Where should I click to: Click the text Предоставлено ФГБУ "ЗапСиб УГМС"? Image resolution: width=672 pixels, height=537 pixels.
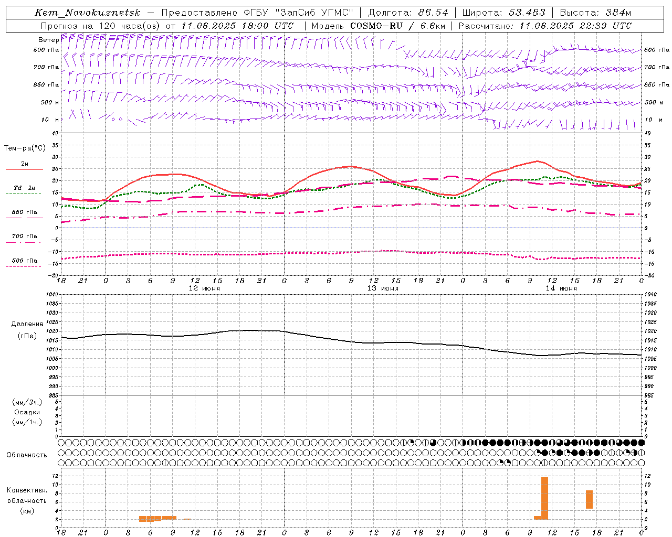257,13
